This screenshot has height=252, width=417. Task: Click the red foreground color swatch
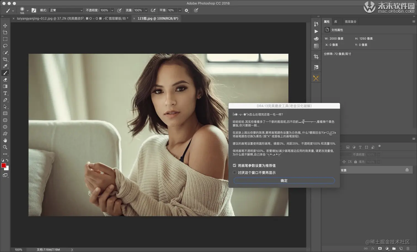click(x=4, y=165)
